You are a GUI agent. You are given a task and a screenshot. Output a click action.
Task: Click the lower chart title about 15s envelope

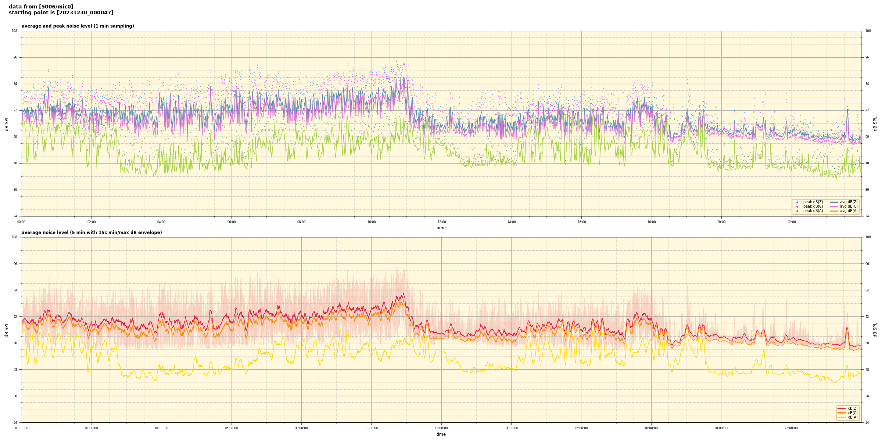pyautogui.click(x=92, y=233)
